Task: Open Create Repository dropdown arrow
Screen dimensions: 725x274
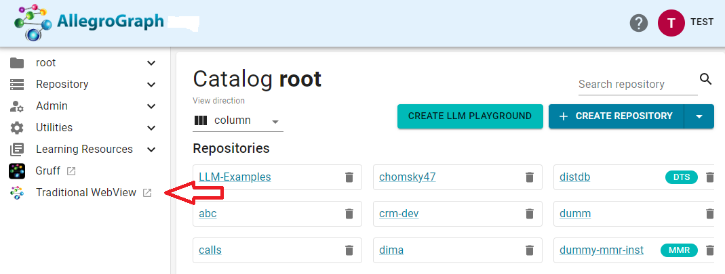Action: [699, 116]
